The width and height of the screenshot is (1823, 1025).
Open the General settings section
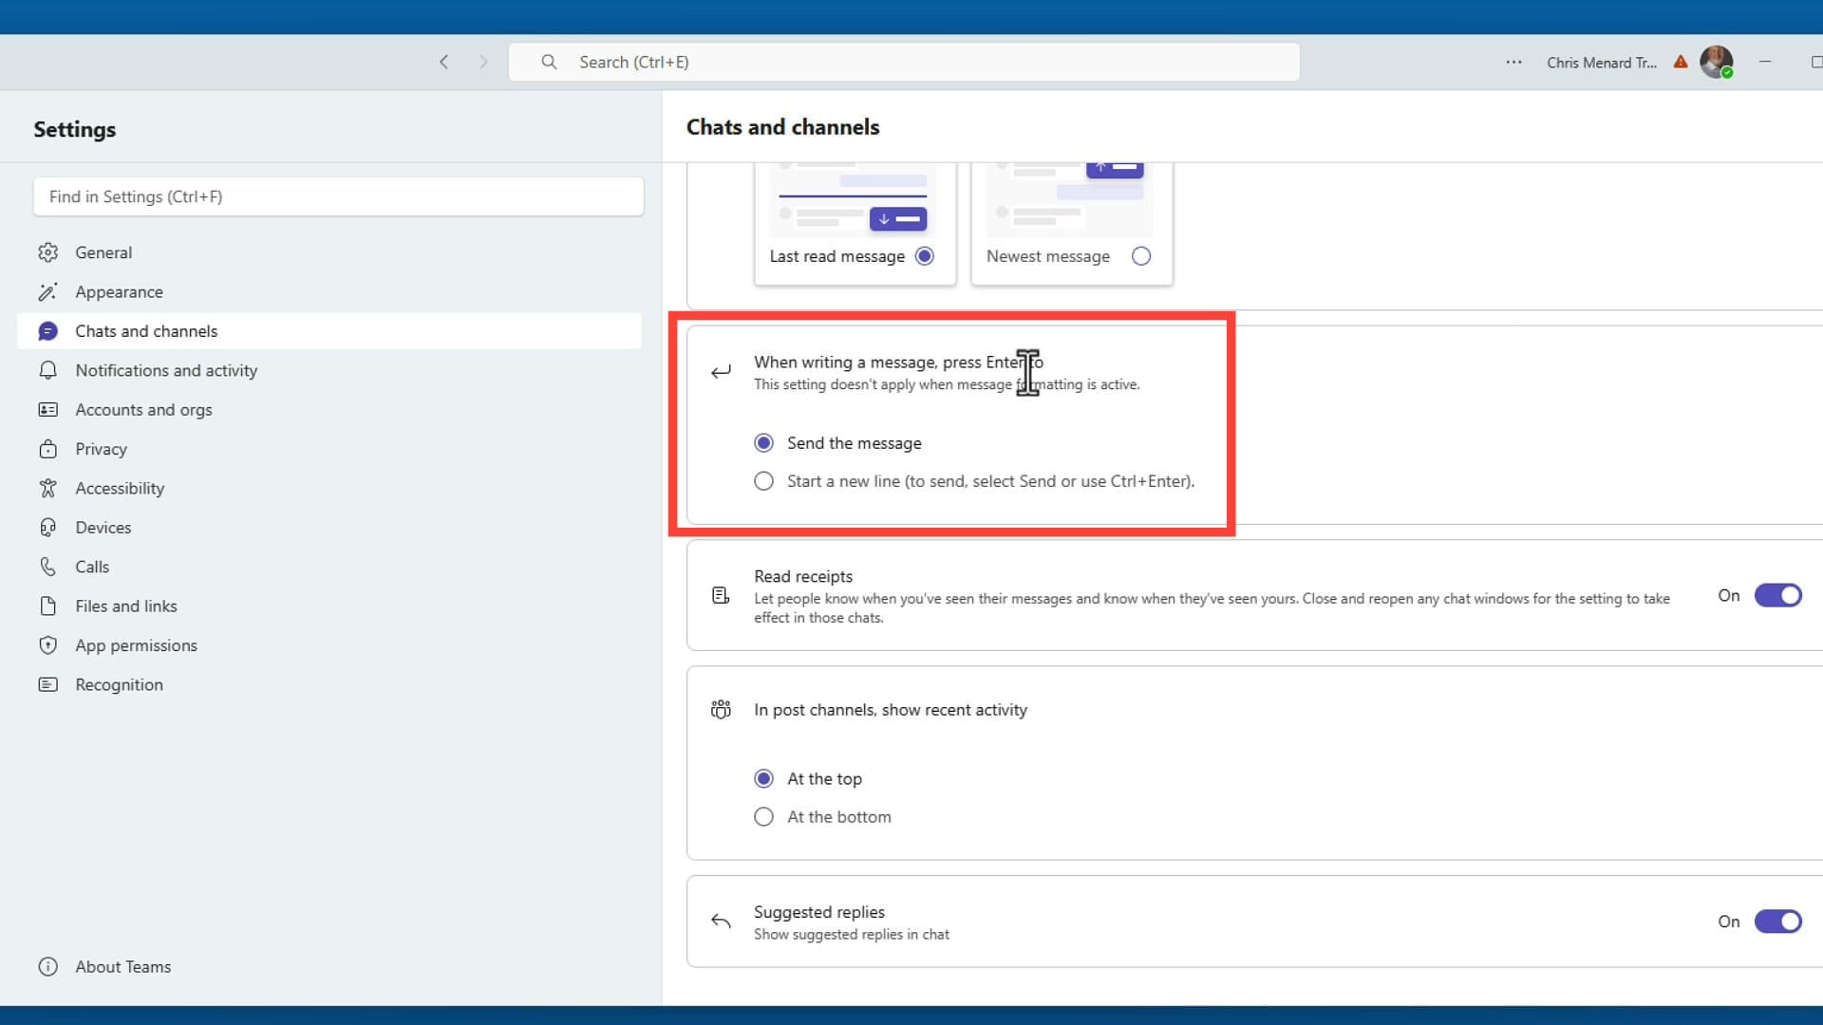103,252
